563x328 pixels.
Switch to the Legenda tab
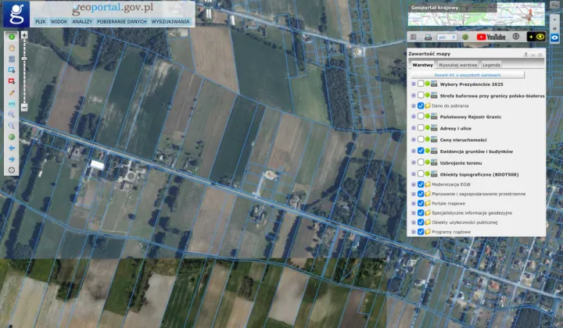pos(491,65)
